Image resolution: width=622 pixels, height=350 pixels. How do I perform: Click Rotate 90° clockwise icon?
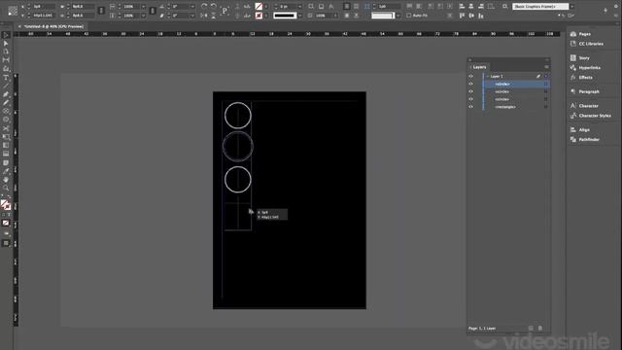[204, 7]
